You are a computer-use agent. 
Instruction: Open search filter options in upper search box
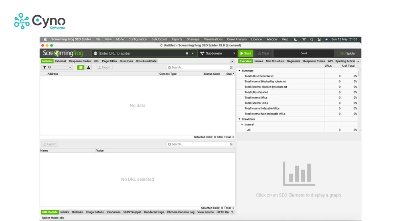231,68
